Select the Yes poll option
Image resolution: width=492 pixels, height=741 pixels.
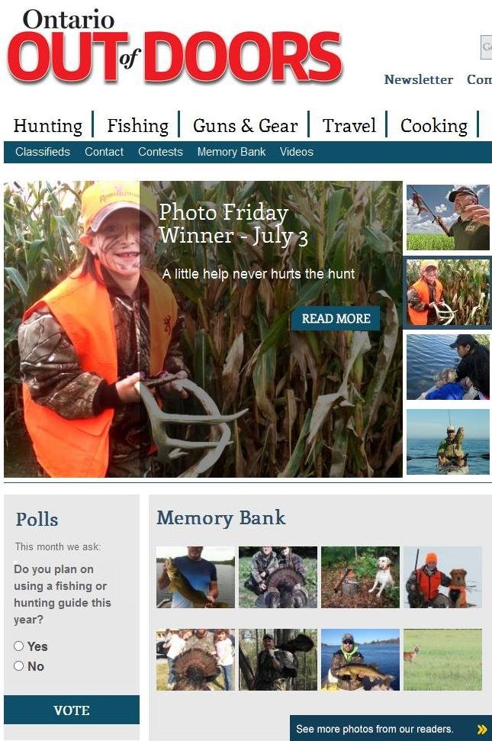19,646
